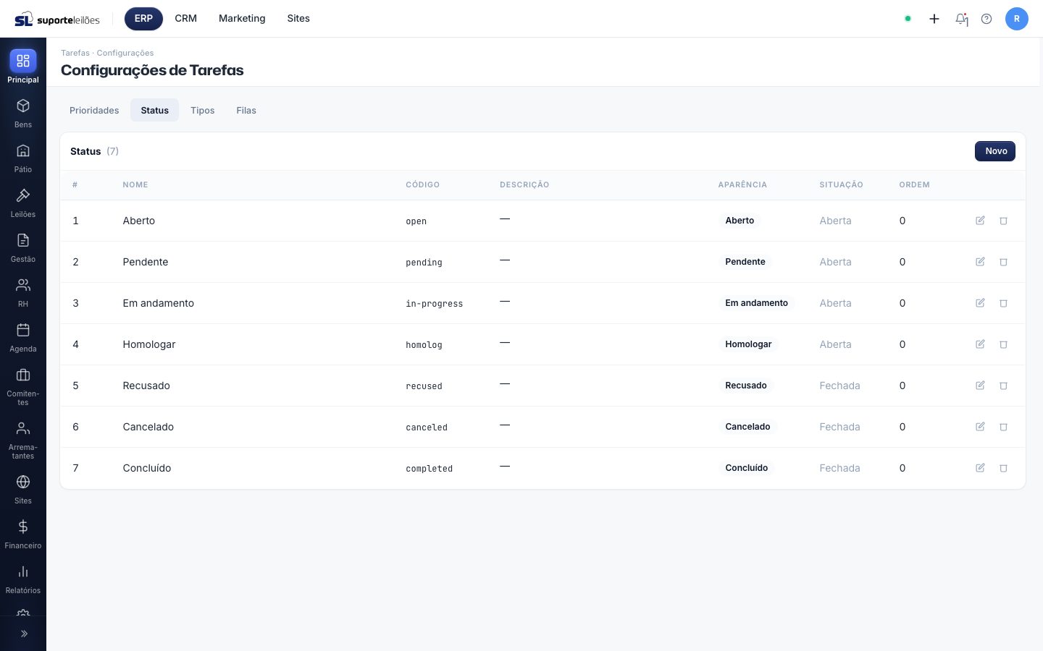Edit the Recusado status
Viewport: 1043px width, 651px height.
(x=980, y=386)
